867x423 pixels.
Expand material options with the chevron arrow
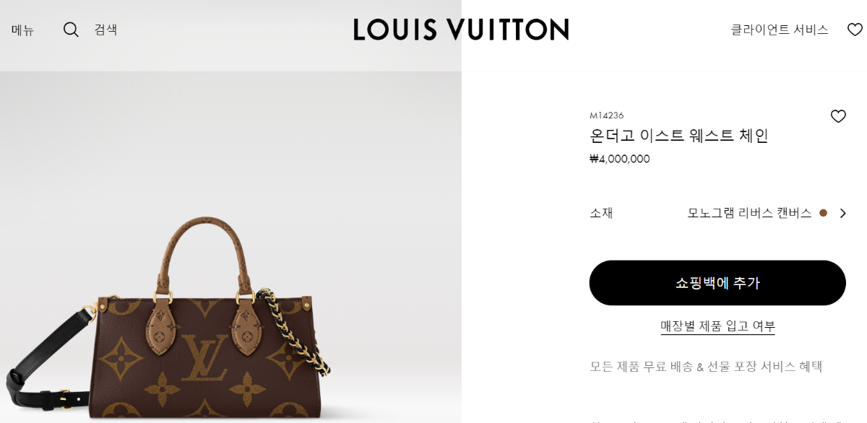(842, 213)
